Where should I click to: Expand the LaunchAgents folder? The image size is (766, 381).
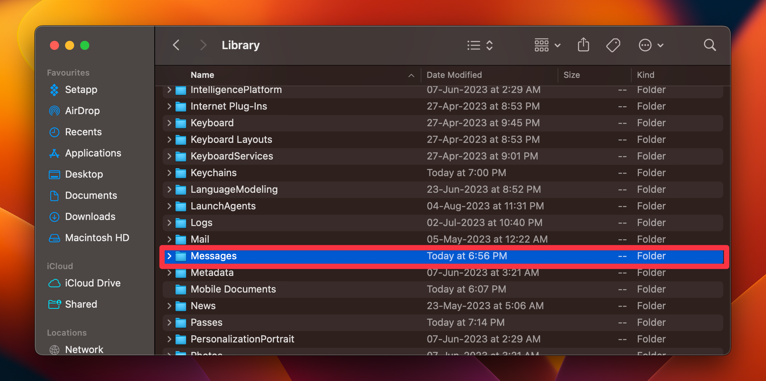[x=169, y=206]
